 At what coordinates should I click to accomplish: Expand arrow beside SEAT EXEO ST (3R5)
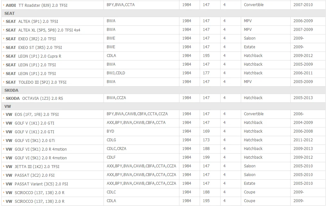[x=4, y=47]
